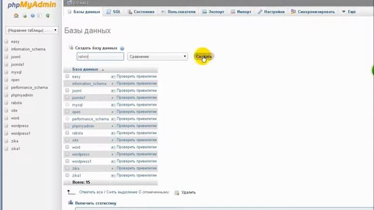The height and width of the screenshot is (210, 374).
Task: Click privileges icon in the easy row
Action: click(113, 76)
